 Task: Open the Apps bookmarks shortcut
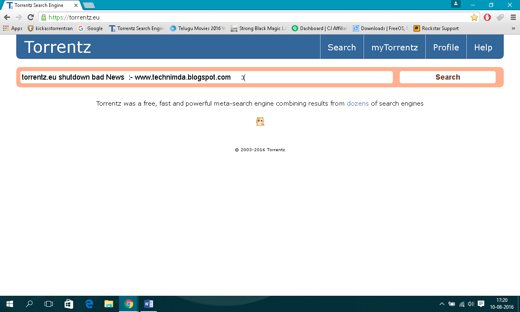13,28
